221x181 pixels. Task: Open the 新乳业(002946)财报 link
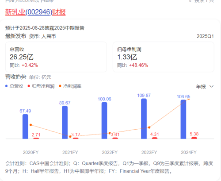click(x=35, y=12)
